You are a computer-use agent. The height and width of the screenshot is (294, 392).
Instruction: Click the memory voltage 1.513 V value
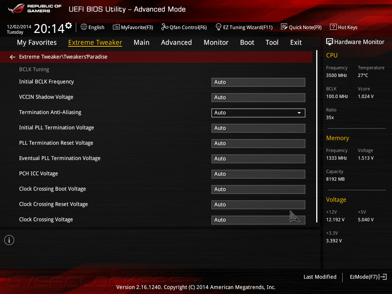(x=366, y=158)
